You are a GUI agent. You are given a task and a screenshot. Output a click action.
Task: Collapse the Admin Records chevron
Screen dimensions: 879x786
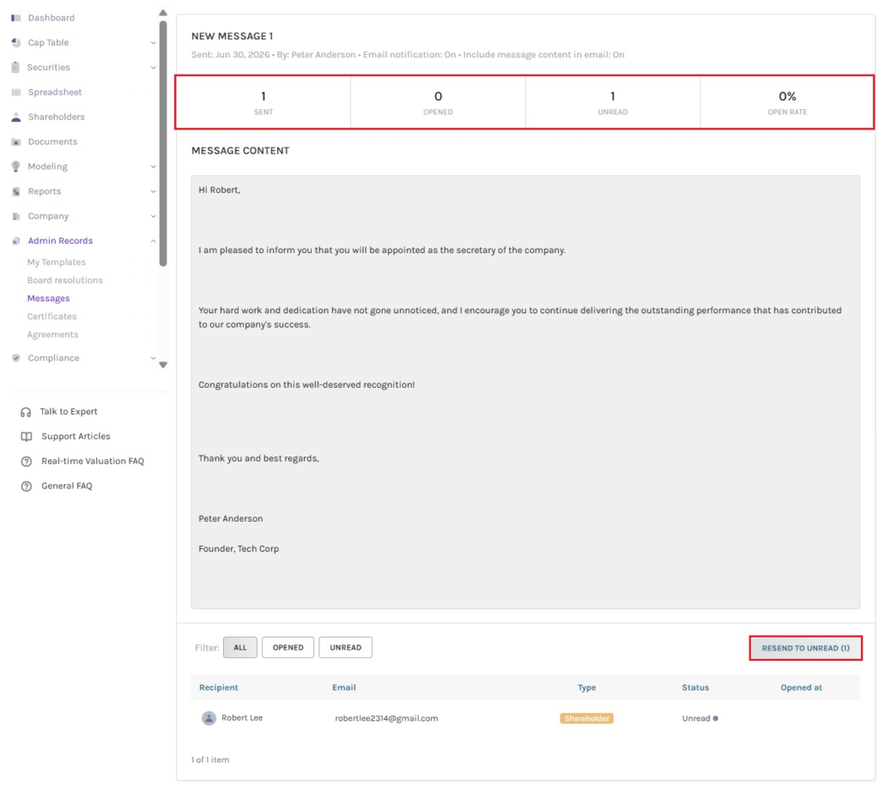153,241
